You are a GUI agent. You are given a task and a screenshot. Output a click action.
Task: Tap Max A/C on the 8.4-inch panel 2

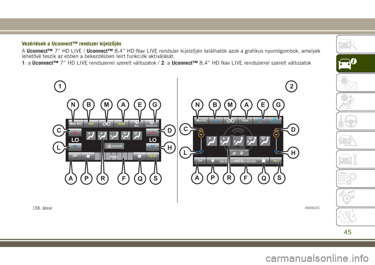(x=201, y=121)
